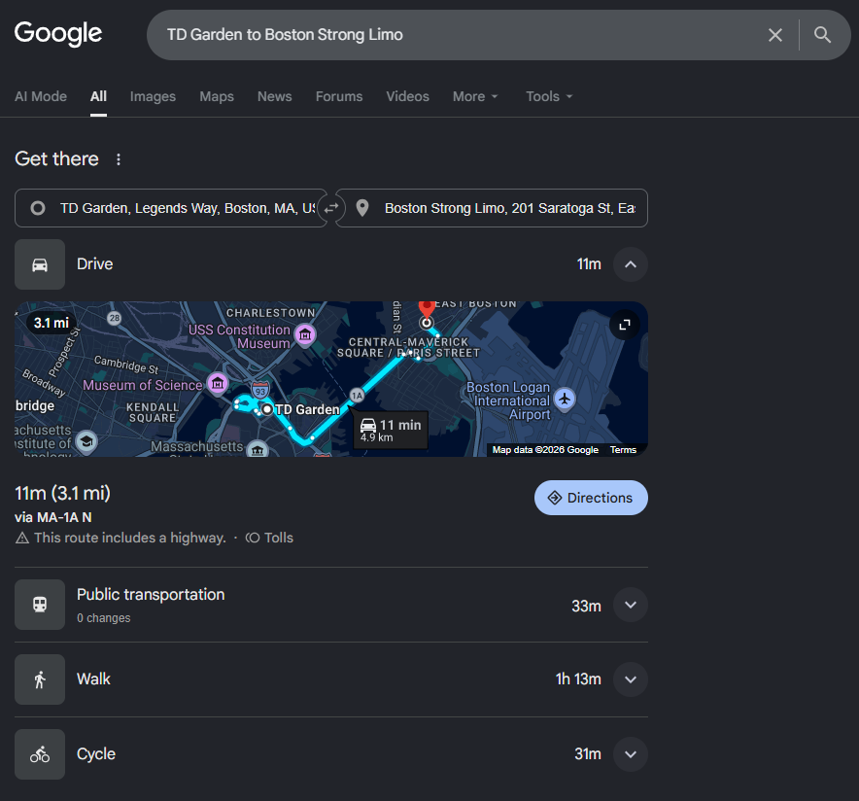859x801 pixels.
Task: Expand the Public transportation option
Action: 631,605
